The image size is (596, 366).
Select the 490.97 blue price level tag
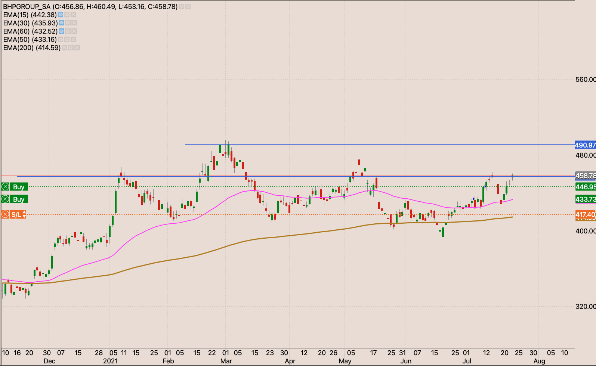click(x=585, y=145)
